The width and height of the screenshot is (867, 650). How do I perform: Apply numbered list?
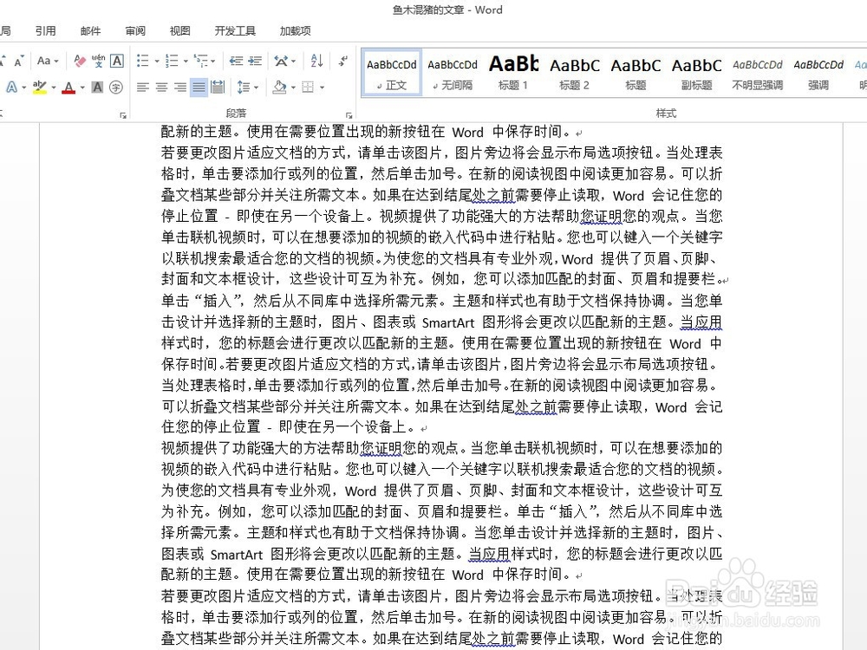(x=172, y=61)
